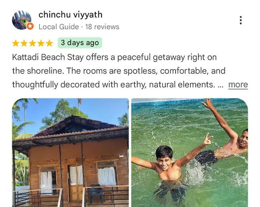Image resolution: width=260 pixels, height=207 pixels.
Task: Select the first yellow rating star
Action: click(16, 43)
